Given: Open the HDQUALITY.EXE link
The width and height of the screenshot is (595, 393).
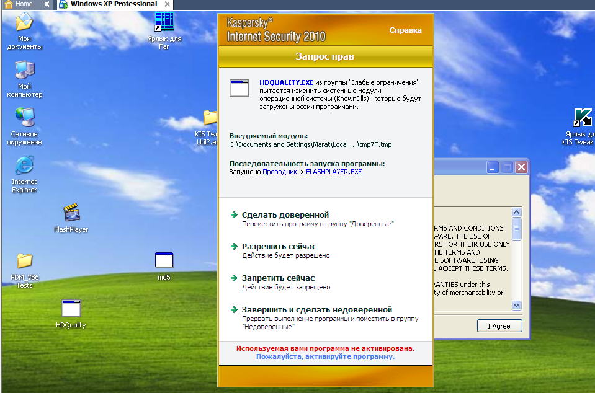Looking at the screenshot, I should tap(287, 82).
